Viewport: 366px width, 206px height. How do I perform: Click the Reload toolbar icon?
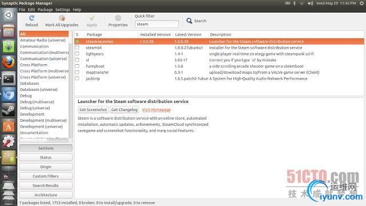click(x=31, y=18)
